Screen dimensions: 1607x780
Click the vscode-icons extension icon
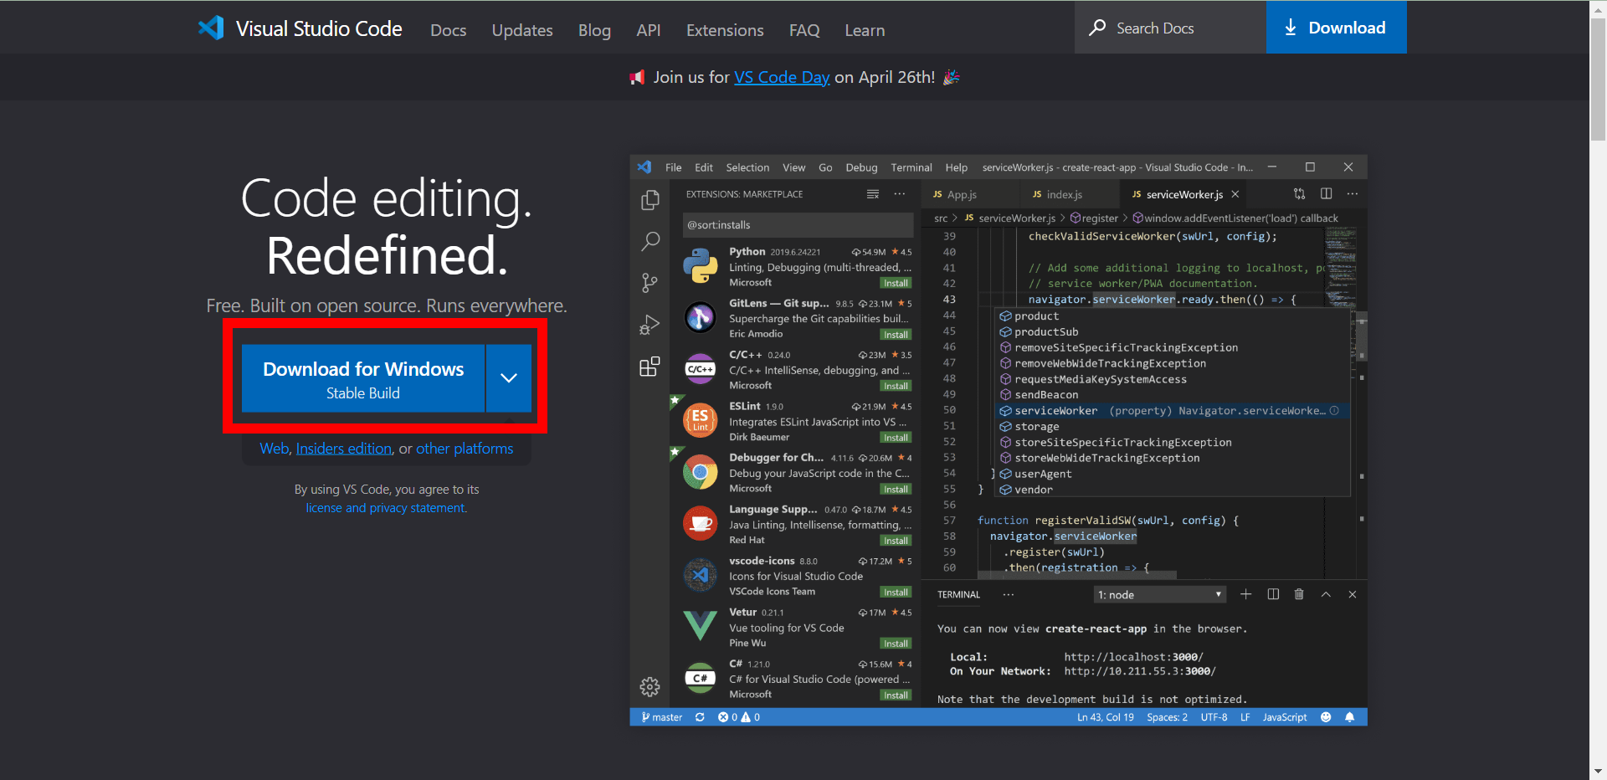(x=700, y=575)
